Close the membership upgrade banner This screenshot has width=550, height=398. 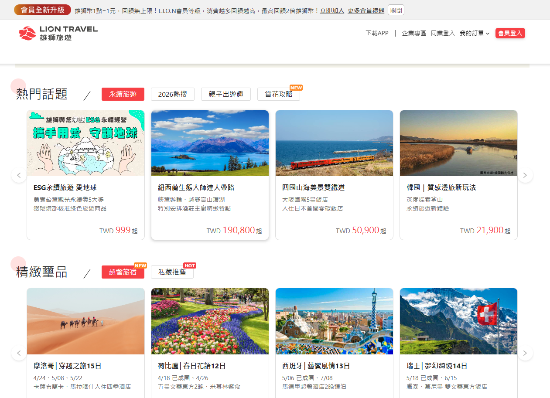(x=396, y=10)
